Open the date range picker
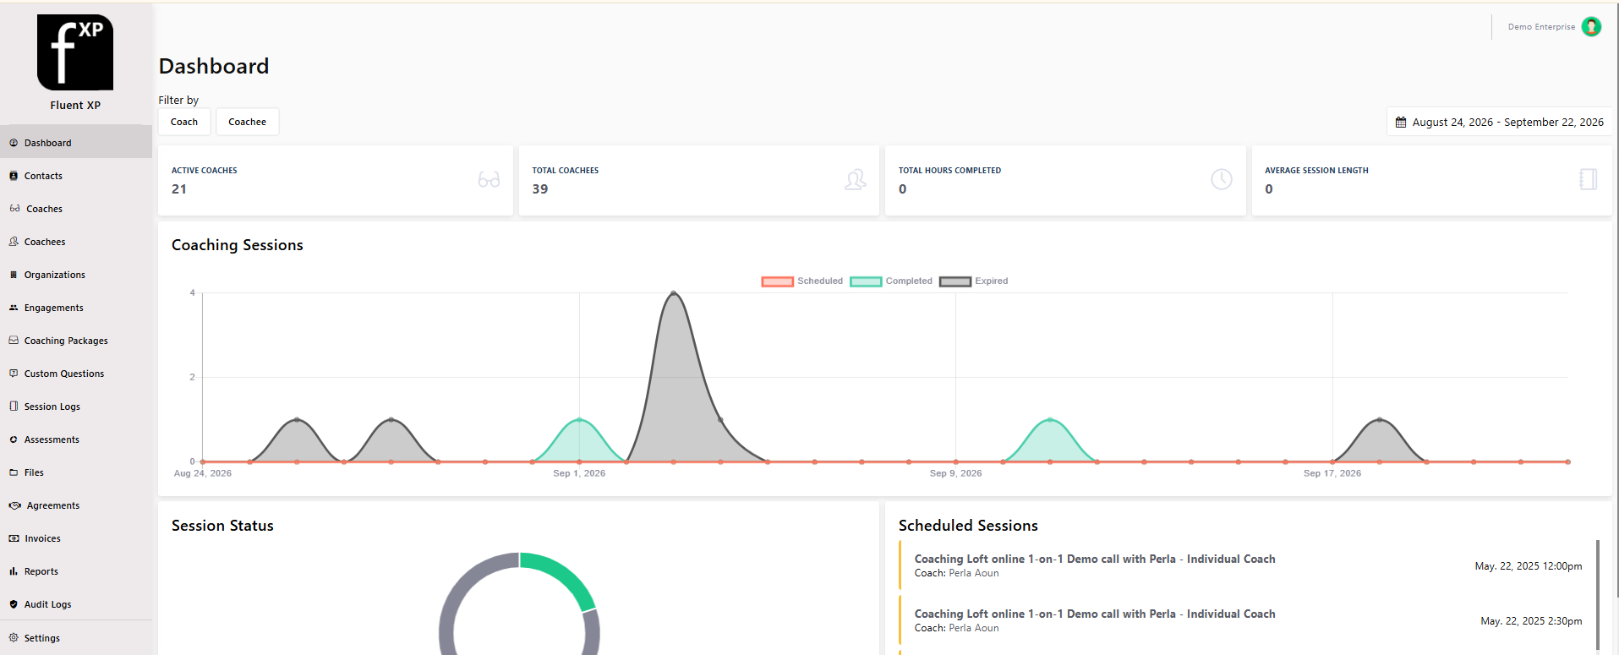 1499,122
